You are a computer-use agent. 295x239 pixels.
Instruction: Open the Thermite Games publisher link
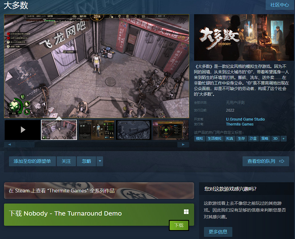(240, 124)
